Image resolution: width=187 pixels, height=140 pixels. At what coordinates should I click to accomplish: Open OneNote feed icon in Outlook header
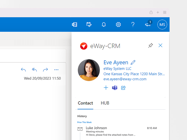tap(75, 24)
